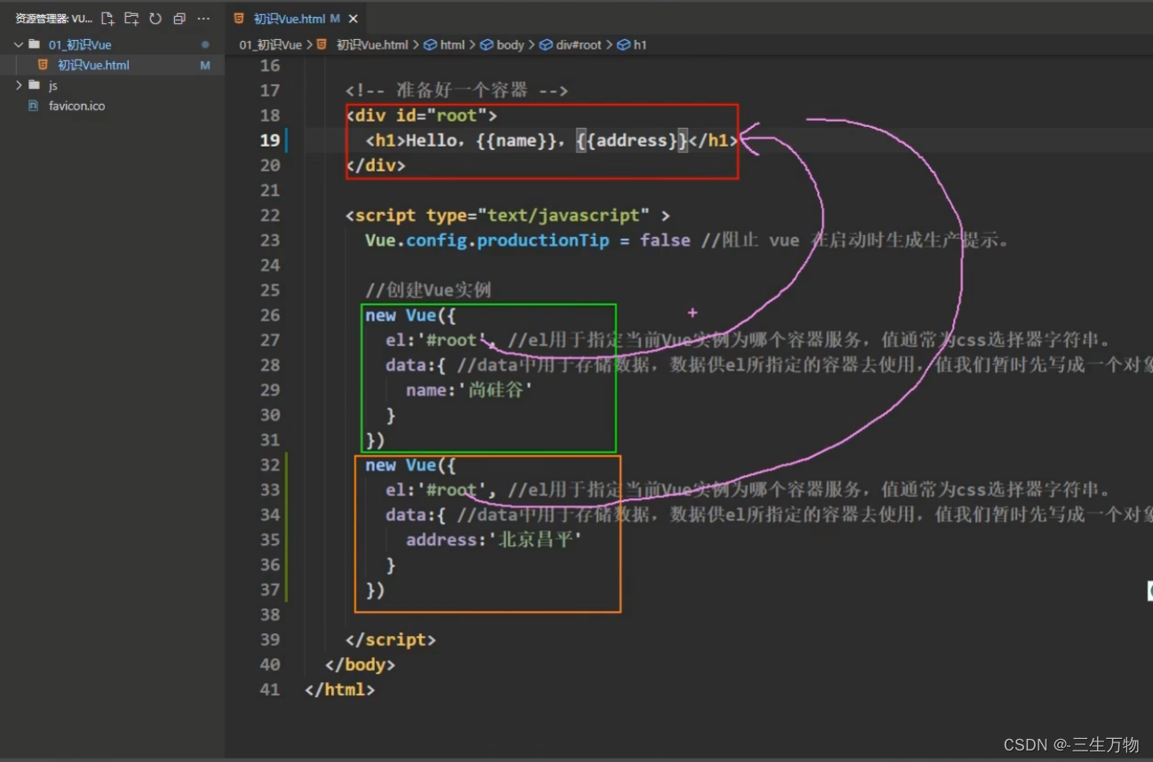Click new Vue({ on line 32
The image size is (1153, 762).
[412, 465]
